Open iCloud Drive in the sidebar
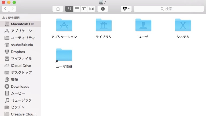This screenshot has height=116, width=206. coord(20,66)
